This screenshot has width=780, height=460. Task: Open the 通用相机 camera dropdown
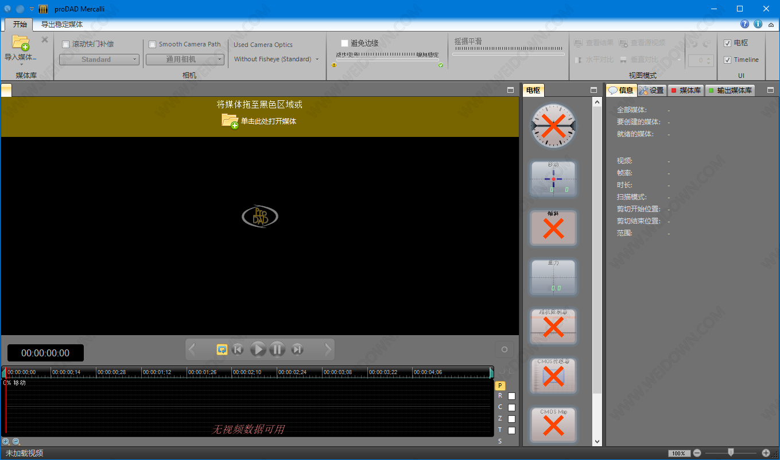click(185, 60)
